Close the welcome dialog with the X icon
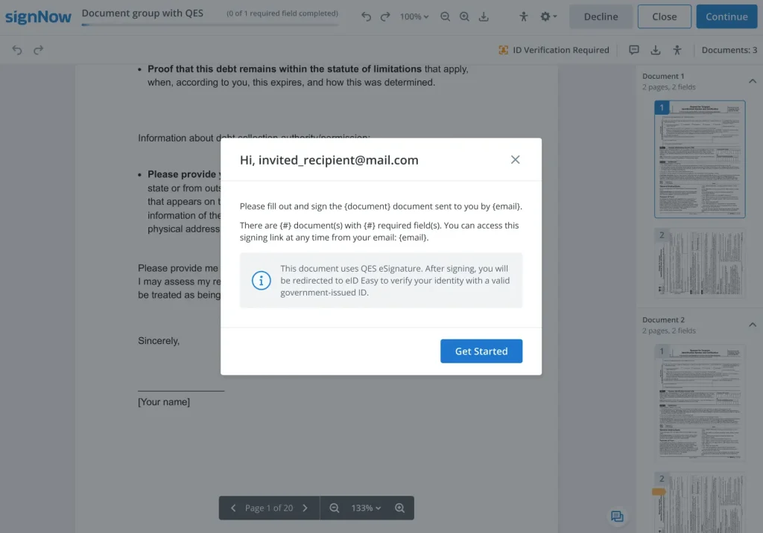763x533 pixels. (x=515, y=160)
